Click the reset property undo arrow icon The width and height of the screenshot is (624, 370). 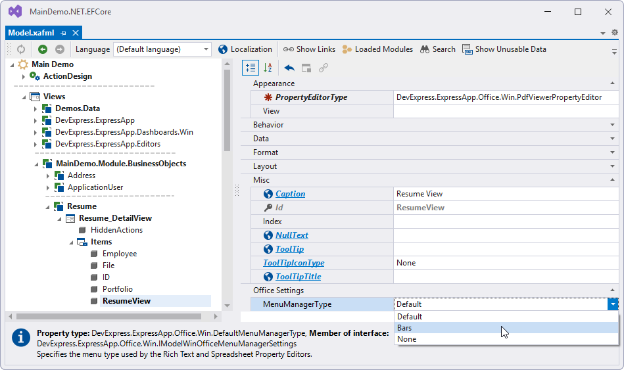[x=289, y=68]
